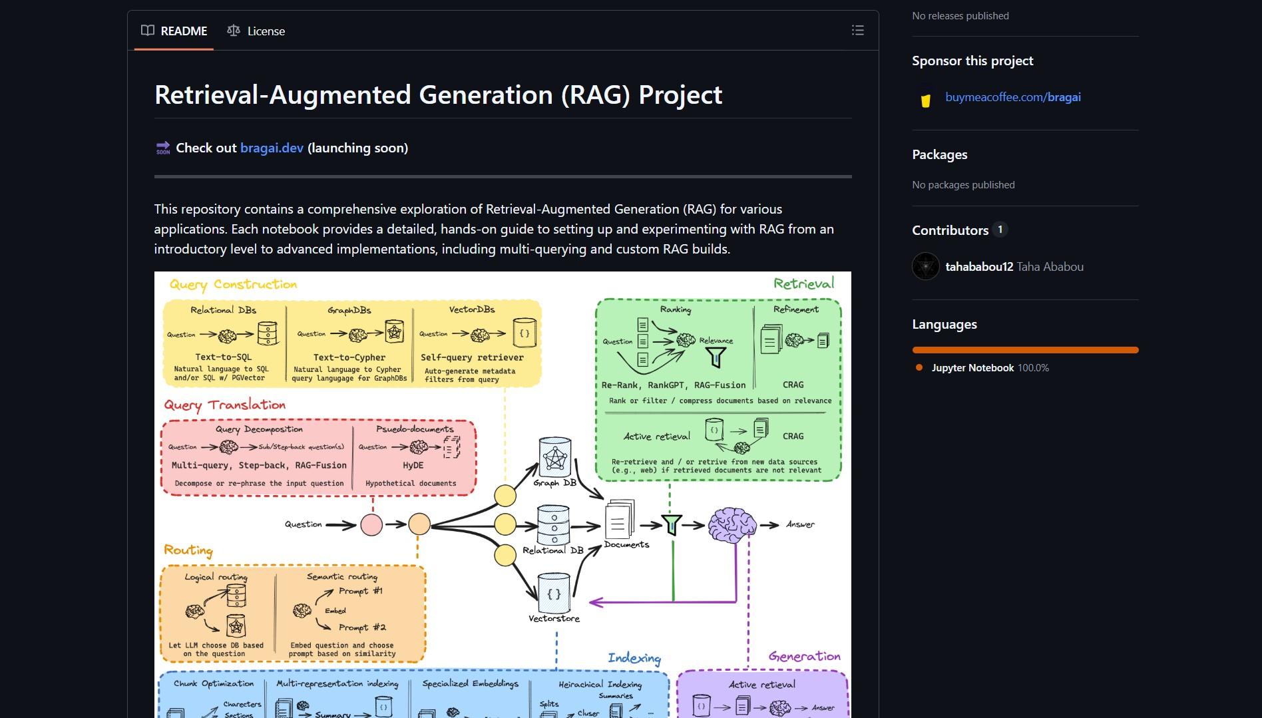Click the book icon beside README

pos(148,31)
